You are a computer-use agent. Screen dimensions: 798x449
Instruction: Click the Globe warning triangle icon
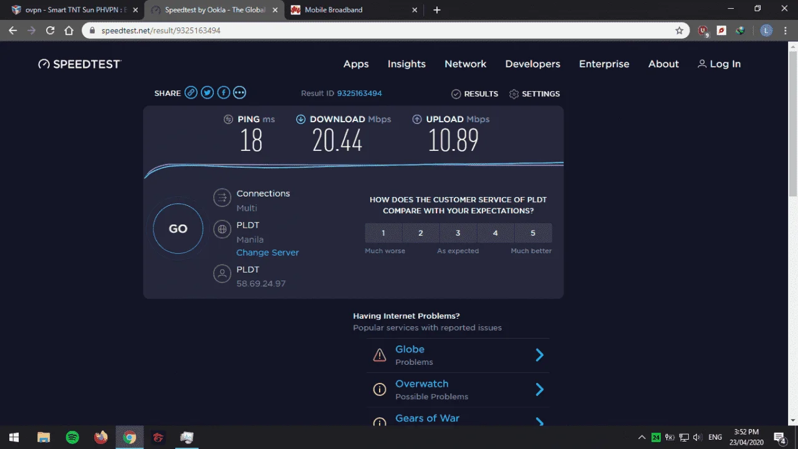[x=379, y=355]
